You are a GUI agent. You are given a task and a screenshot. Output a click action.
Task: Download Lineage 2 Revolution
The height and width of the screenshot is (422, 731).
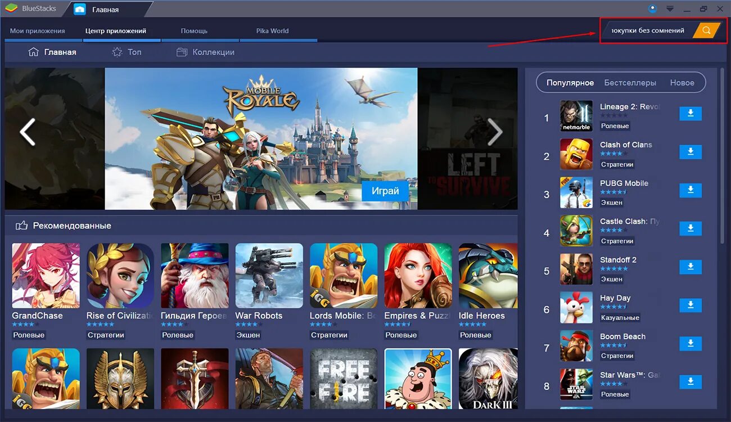691,114
